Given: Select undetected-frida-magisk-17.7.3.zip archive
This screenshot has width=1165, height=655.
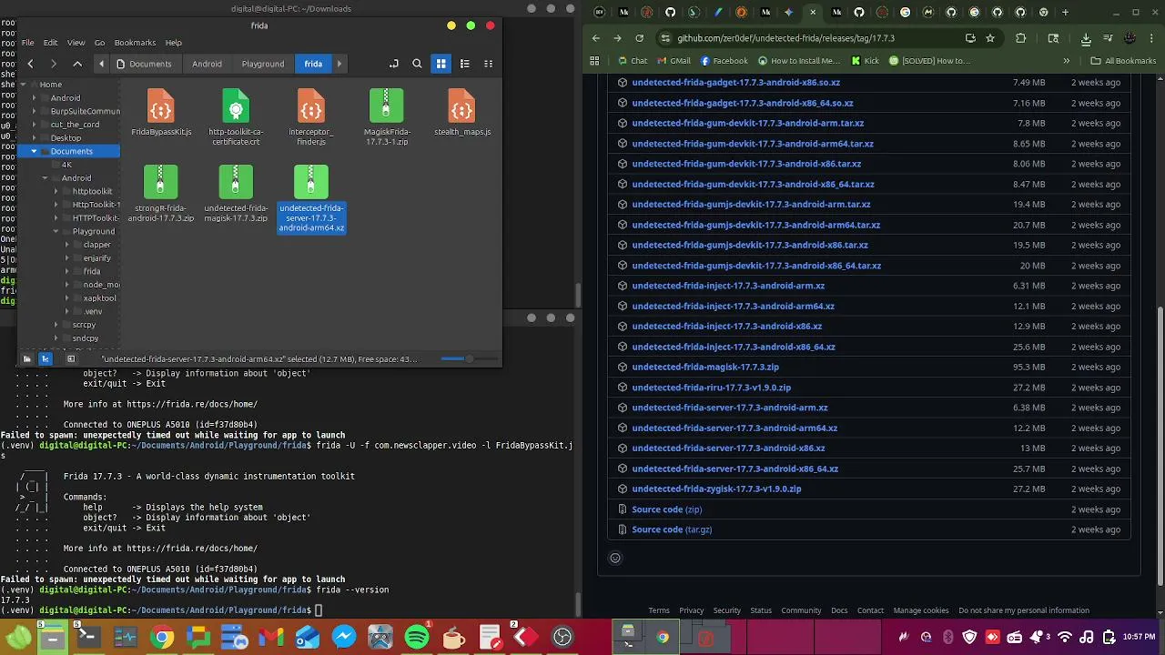Looking at the screenshot, I should coord(236,194).
